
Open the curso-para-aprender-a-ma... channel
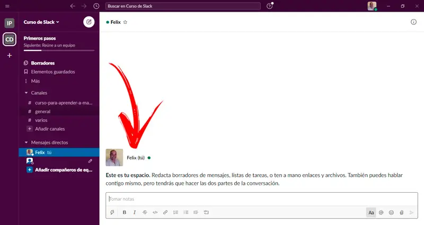pos(64,103)
